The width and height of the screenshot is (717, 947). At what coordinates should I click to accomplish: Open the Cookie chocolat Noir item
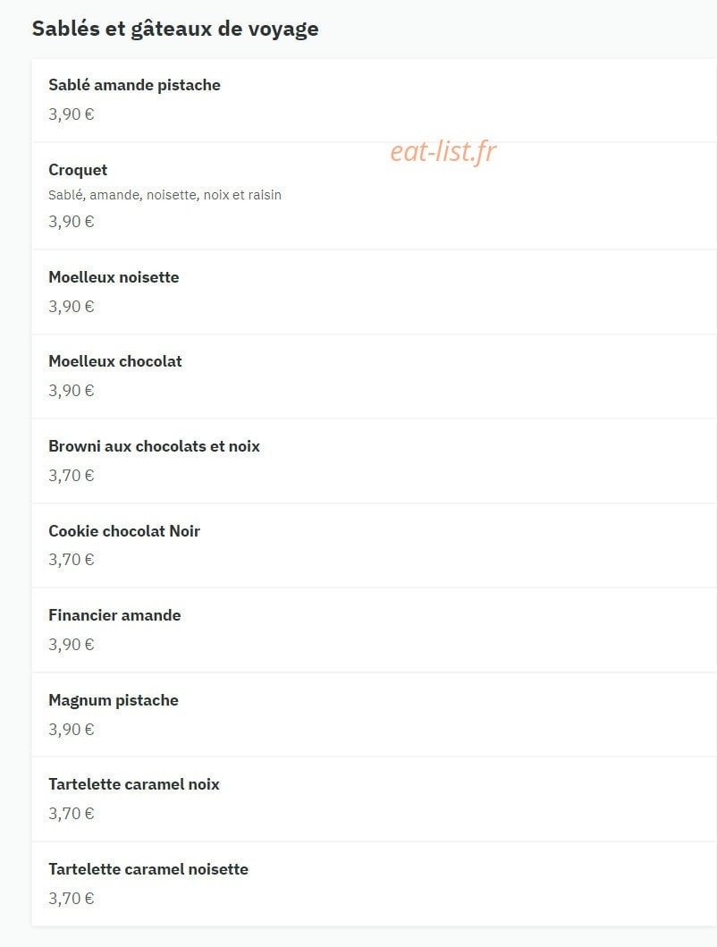coord(374,545)
